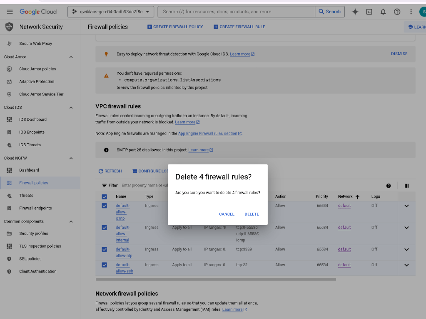Open TLS inspection policies page

point(40,246)
